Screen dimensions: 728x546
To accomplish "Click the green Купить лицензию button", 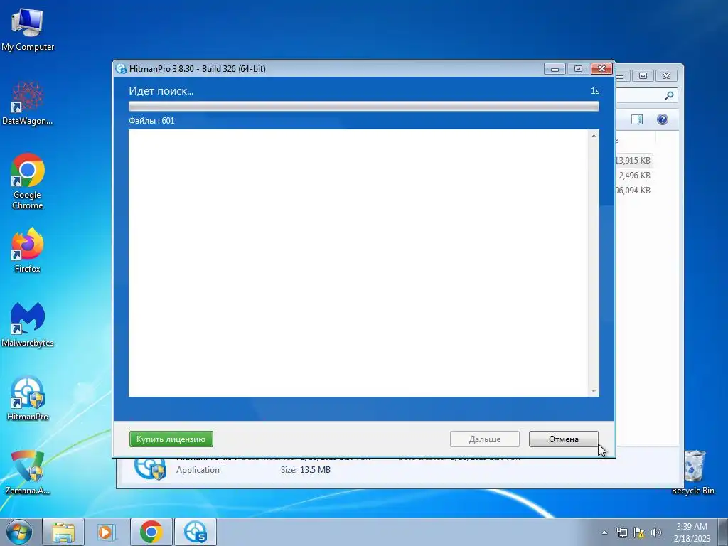I will point(171,439).
